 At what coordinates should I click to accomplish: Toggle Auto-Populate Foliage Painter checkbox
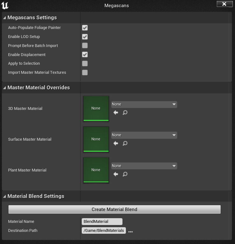[85, 28]
